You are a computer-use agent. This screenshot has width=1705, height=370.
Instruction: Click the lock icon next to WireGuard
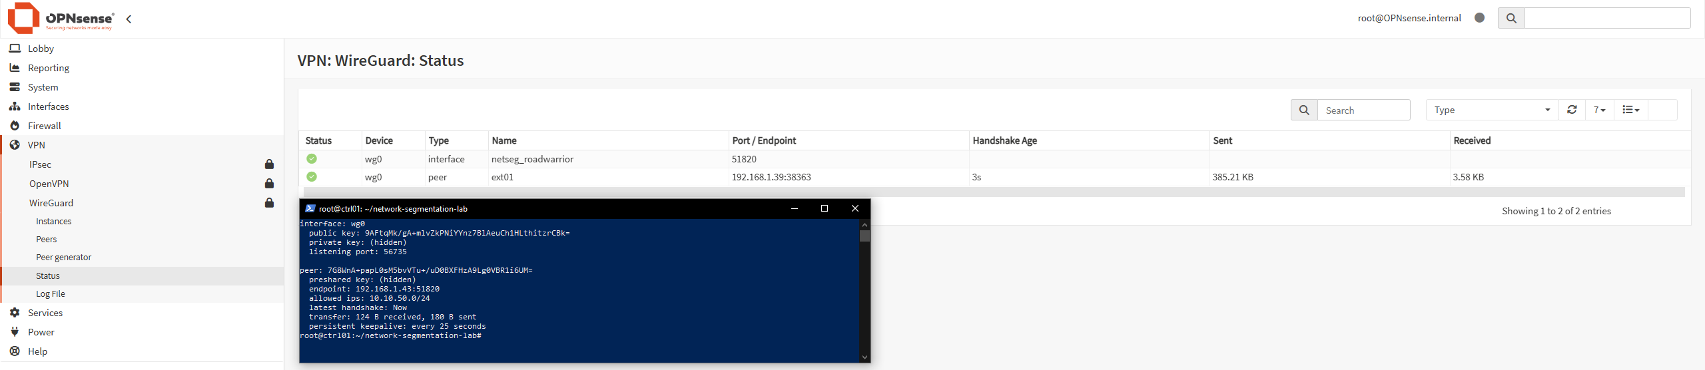pos(269,203)
